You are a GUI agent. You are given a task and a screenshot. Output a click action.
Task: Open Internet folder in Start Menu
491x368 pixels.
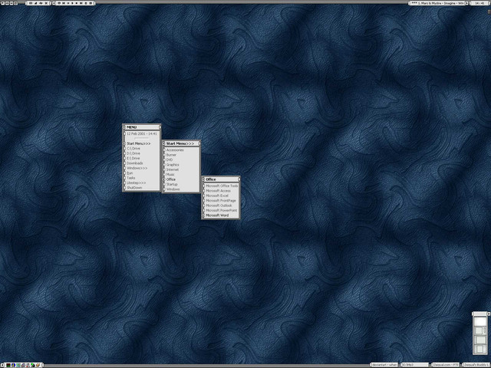click(x=181, y=169)
